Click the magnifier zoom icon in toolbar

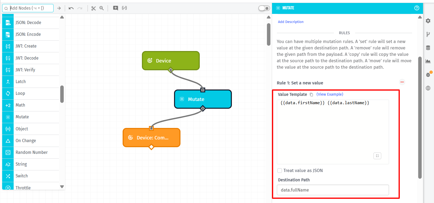click(x=101, y=8)
